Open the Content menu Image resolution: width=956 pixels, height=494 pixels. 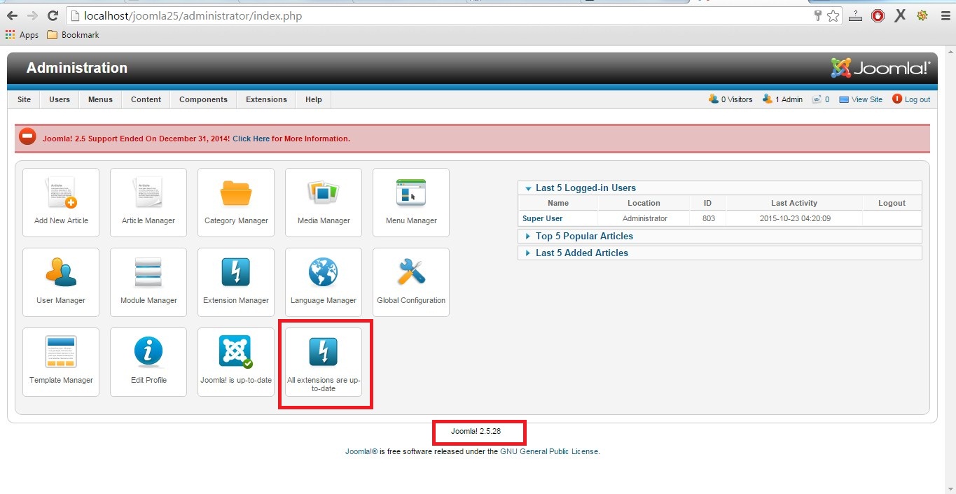[146, 99]
